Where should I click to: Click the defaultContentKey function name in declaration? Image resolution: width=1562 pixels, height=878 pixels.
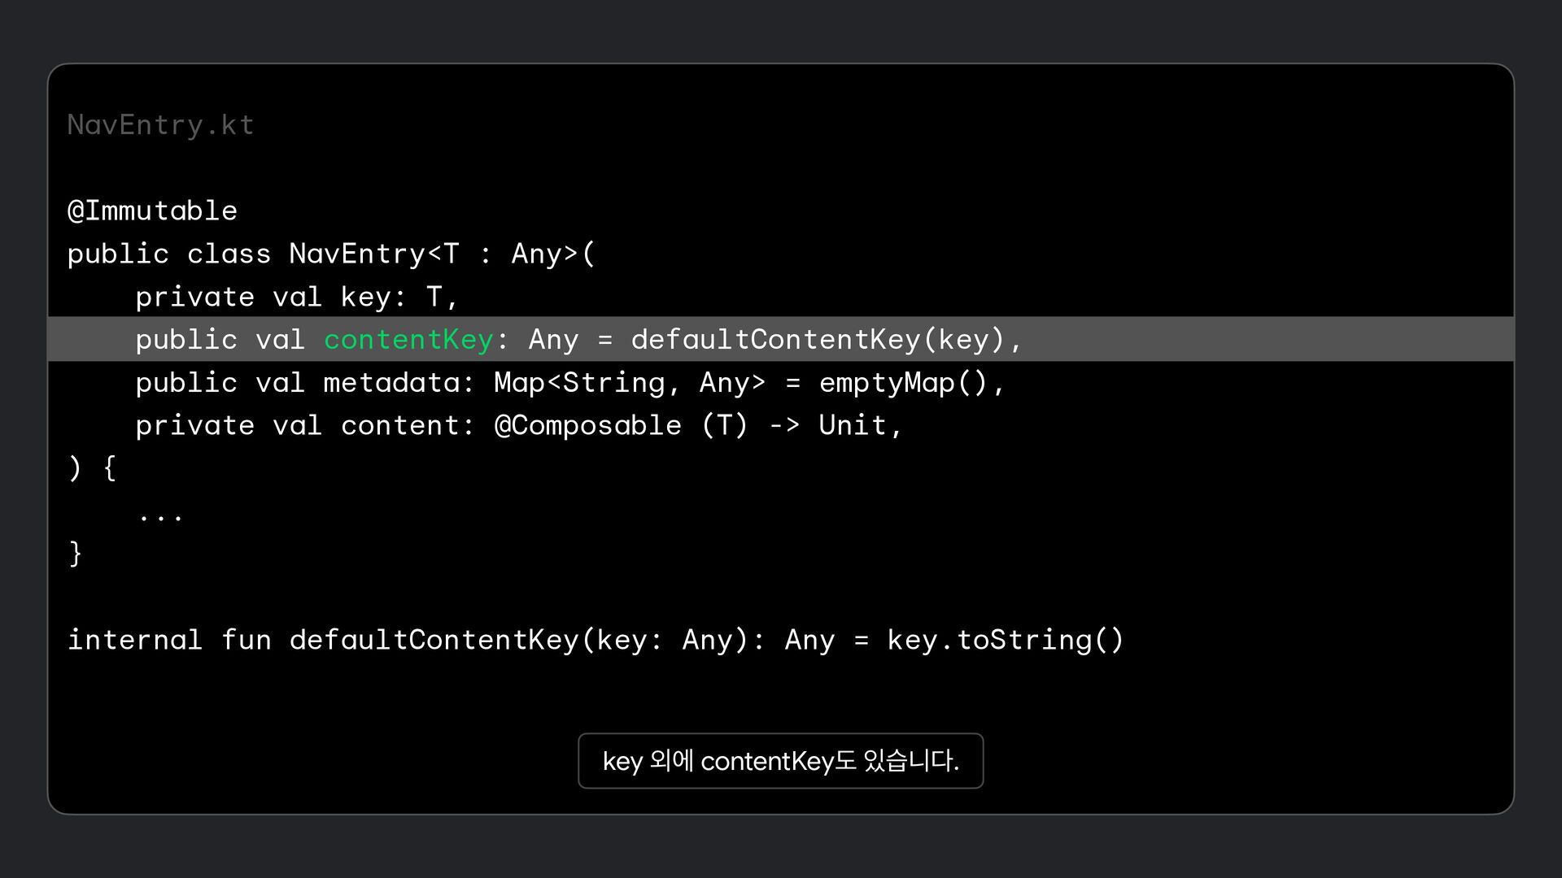coord(434,641)
